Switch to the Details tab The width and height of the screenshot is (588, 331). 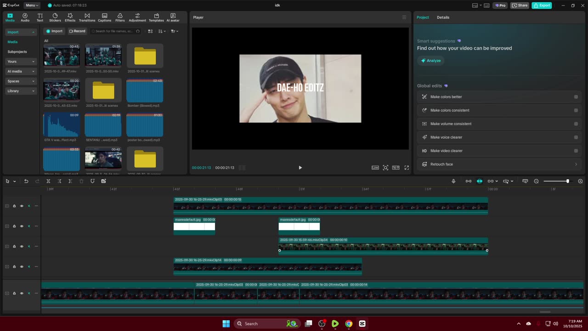tap(443, 17)
